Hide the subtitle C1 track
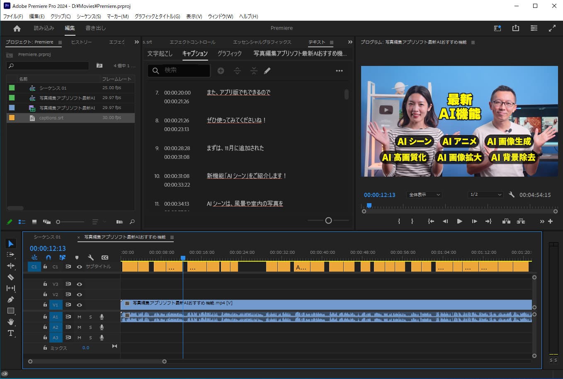Viewport: 563px width, 379px height. click(x=79, y=267)
